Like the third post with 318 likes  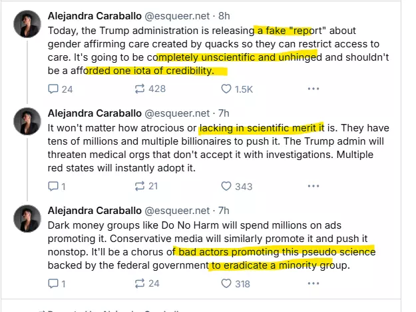click(226, 283)
